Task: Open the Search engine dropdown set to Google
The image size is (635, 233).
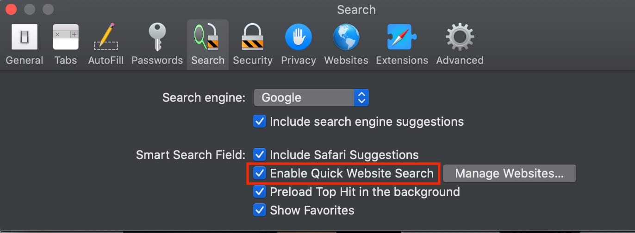Action: (x=311, y=98)
